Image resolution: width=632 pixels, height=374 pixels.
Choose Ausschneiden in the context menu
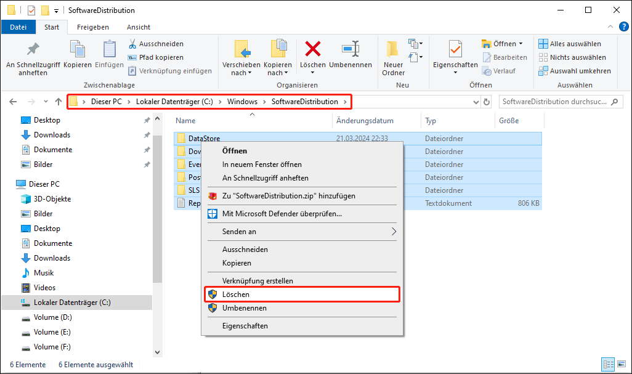click(x=301, y=249)
